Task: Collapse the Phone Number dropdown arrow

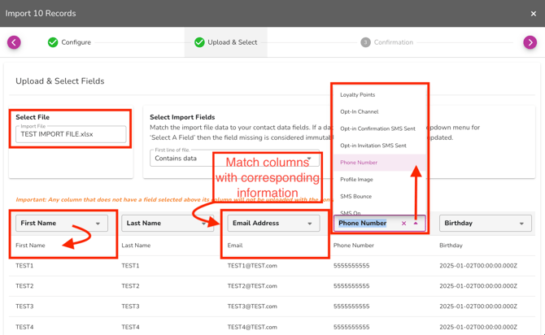Action: [416, 224]
